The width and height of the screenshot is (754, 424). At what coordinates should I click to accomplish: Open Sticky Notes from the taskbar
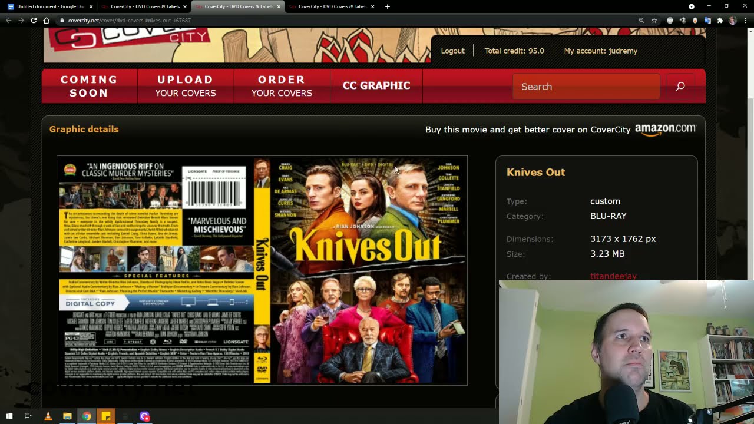[x=106, y=416]
